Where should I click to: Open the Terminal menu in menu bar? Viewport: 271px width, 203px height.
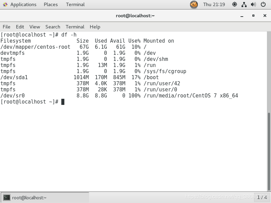[x=75, y=27]
